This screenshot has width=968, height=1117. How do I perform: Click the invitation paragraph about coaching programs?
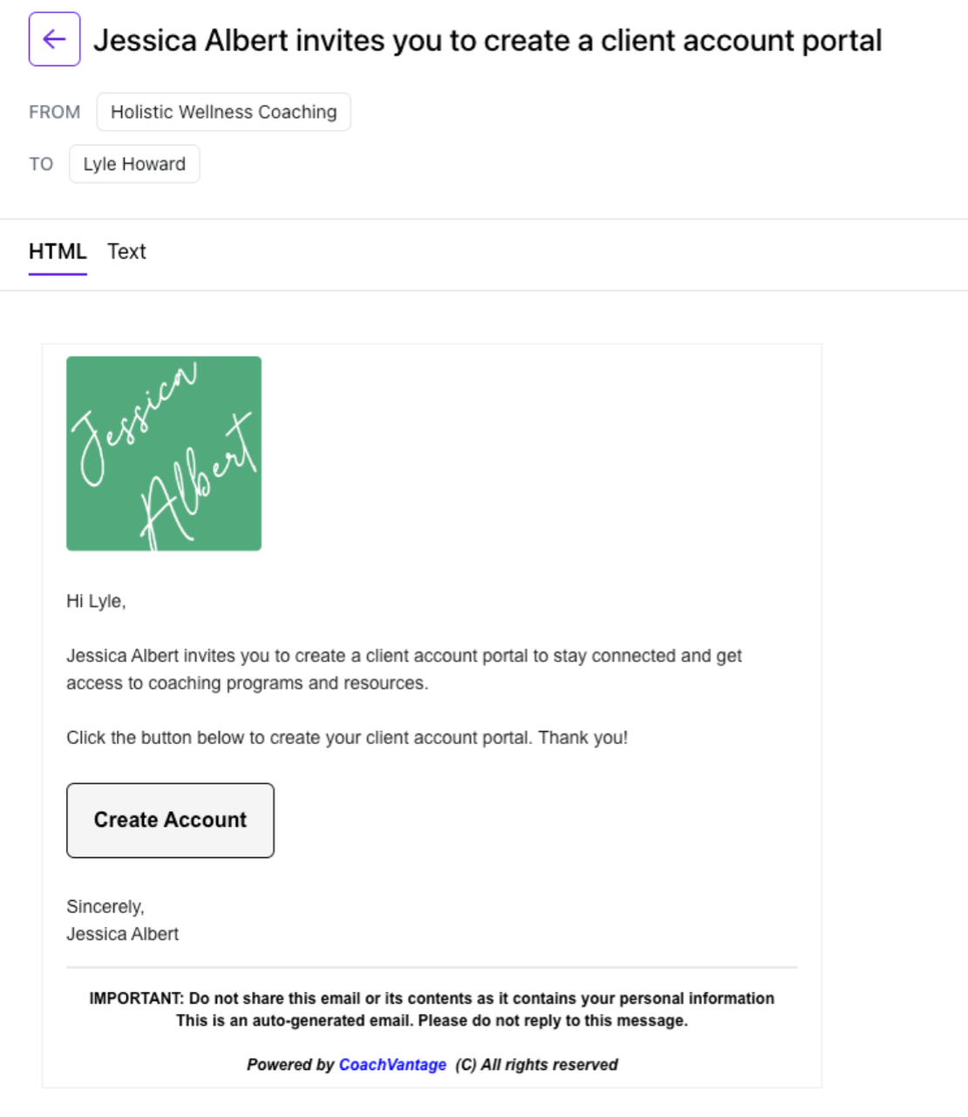pyautogui.click(x=404, y=669)
